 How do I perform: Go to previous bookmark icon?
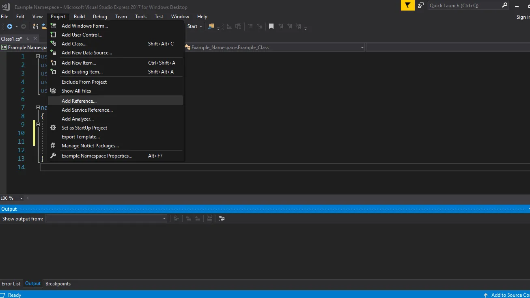pos(280,26)
